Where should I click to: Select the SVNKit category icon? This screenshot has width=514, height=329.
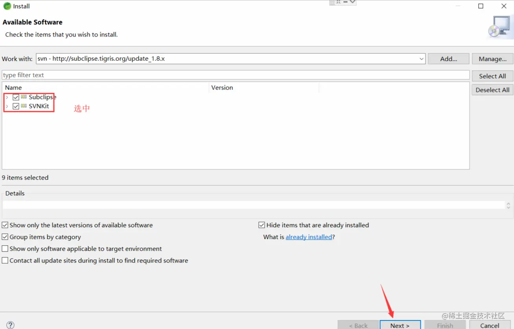coord(24,106)
